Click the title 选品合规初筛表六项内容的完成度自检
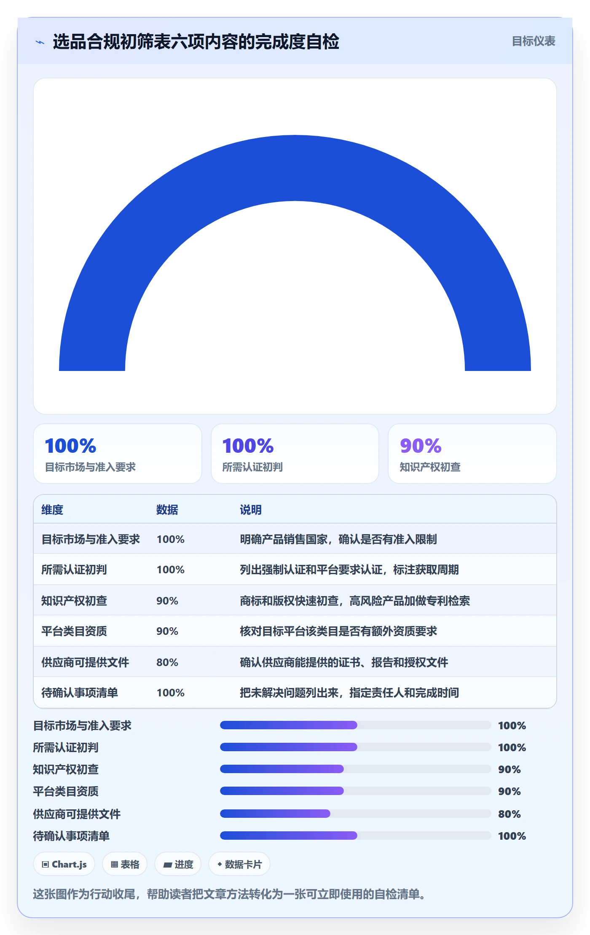 196,42
